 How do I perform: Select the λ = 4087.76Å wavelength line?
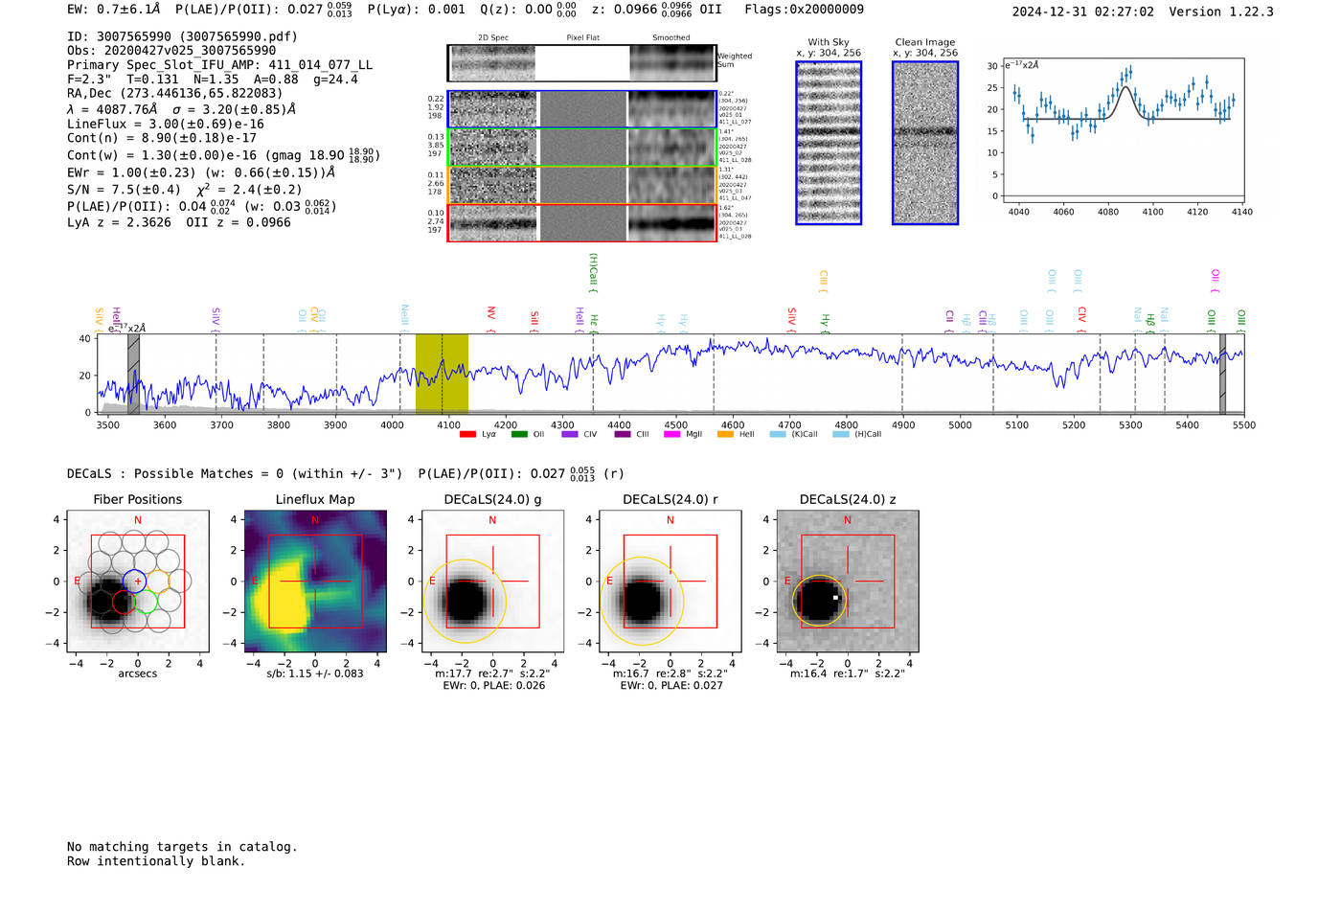[x=182, y=109]
